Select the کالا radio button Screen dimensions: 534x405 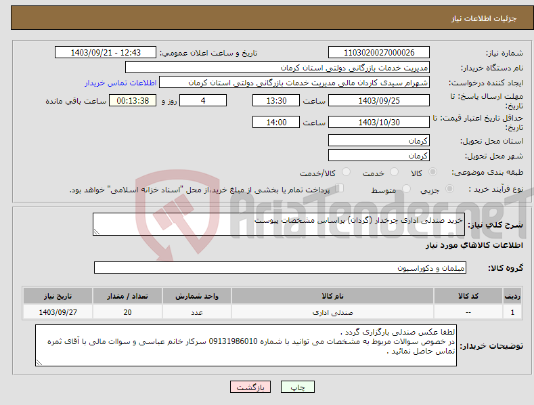point(432,172)
